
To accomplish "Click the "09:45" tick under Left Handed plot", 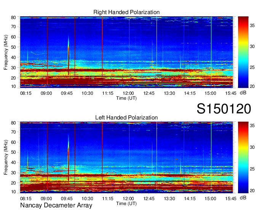I will pyautogui.click(x=67, y=199).
